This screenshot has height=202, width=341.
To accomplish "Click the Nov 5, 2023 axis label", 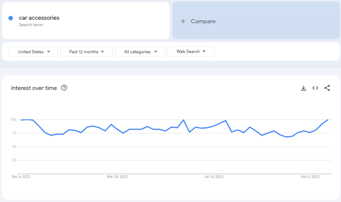I will [310, 177].
